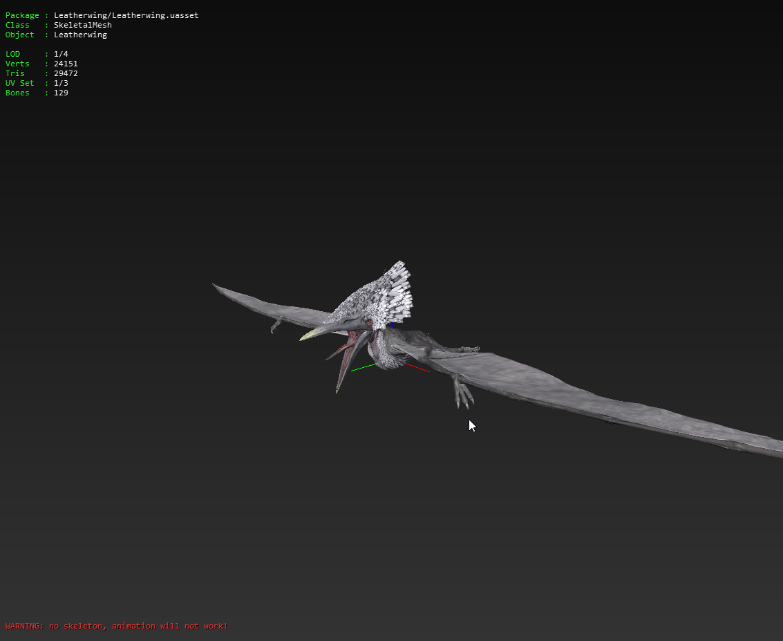Click the green Bones label
Screen dimensions: 783x641
17,93
